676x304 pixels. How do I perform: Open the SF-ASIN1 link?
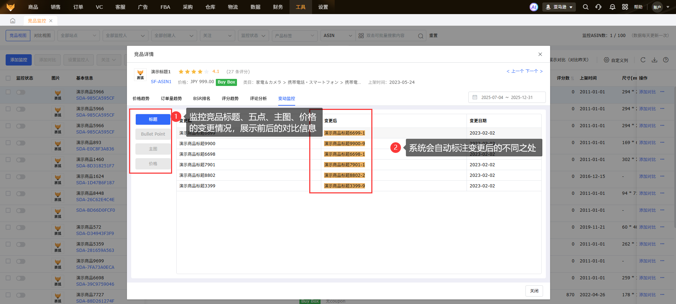click(161, 82)
